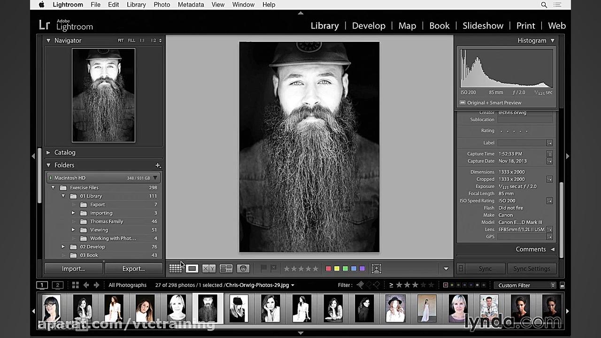Switch to Loupe view
601x338 pixels.
pyautogui.click(x=192, y=268)
